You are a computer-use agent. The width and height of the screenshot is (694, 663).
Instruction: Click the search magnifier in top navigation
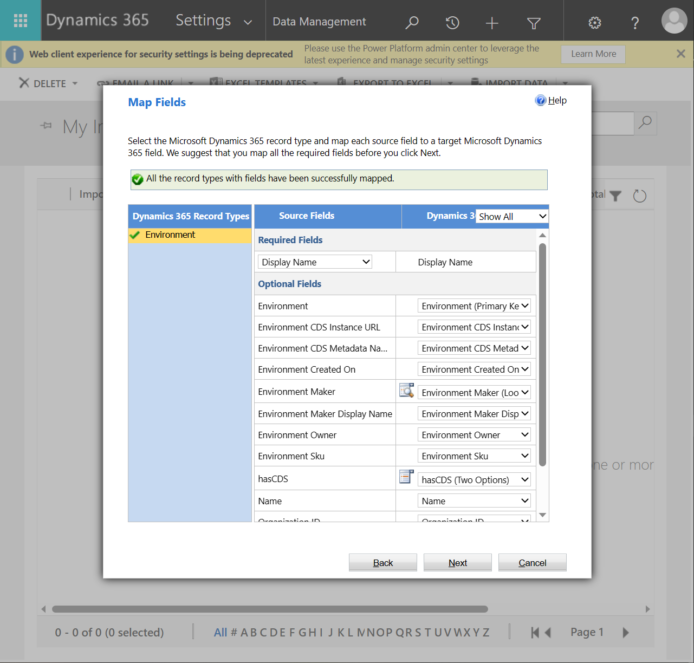412,23
